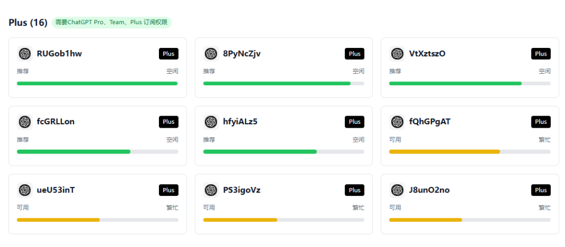
Task: Click the ChatGPT logo icon beside J8unO2no
Action: (396, 190)
